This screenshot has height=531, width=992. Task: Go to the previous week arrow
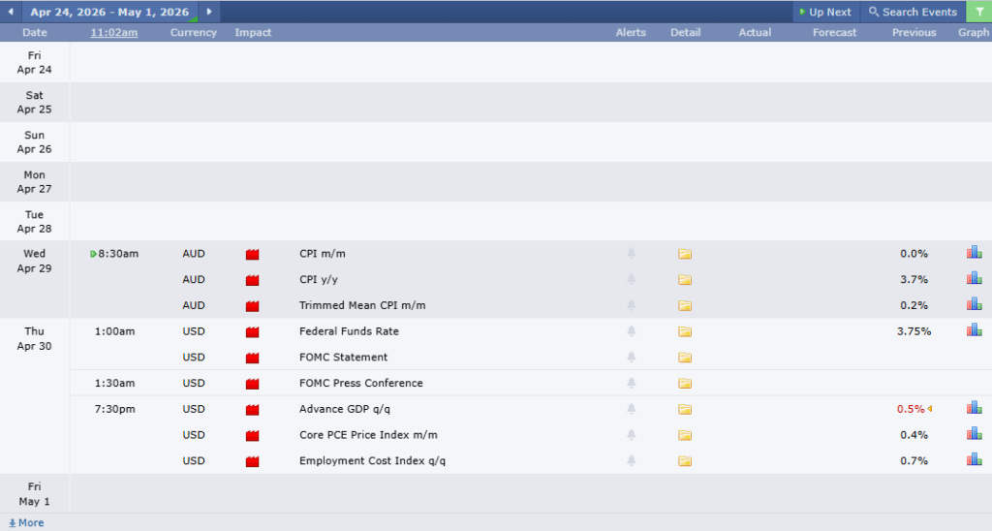click(x=11, y=12)
